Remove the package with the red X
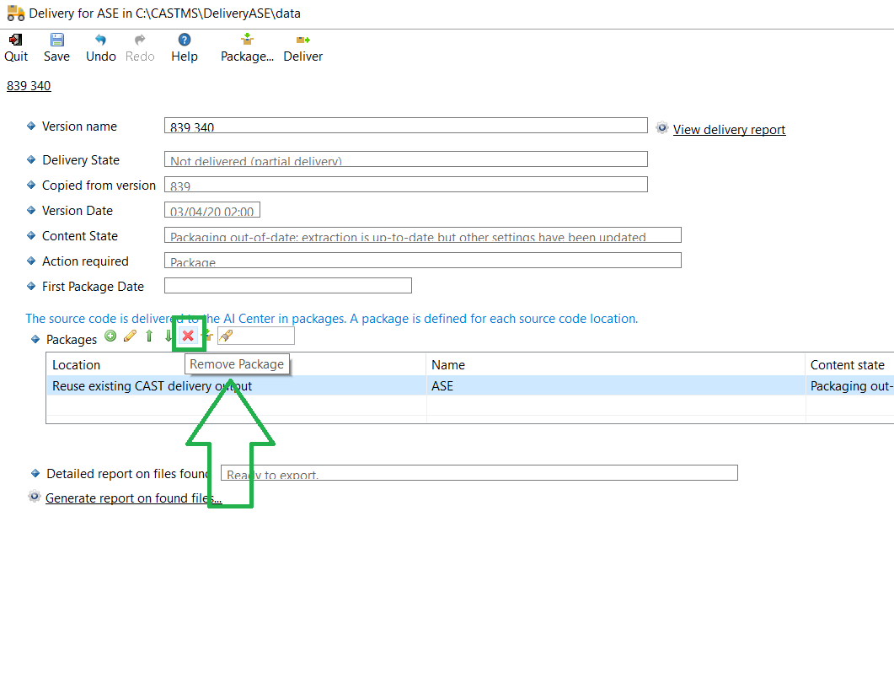The image size is (894, 678). click(x=188, y=336)
